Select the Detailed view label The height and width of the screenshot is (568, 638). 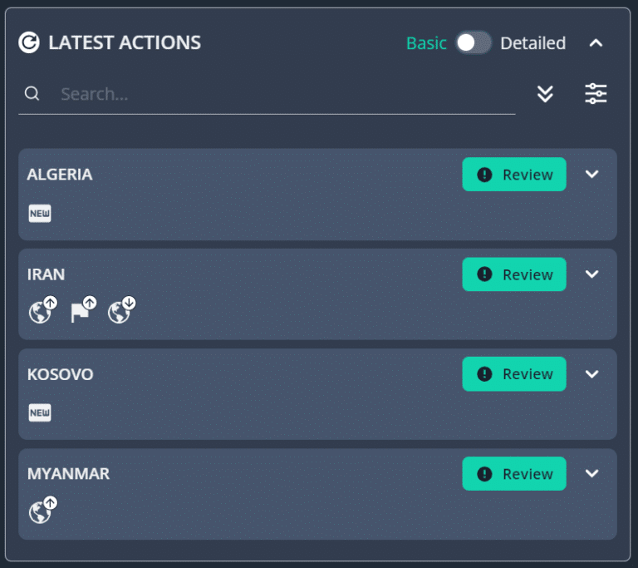click(x=533, y=43)
